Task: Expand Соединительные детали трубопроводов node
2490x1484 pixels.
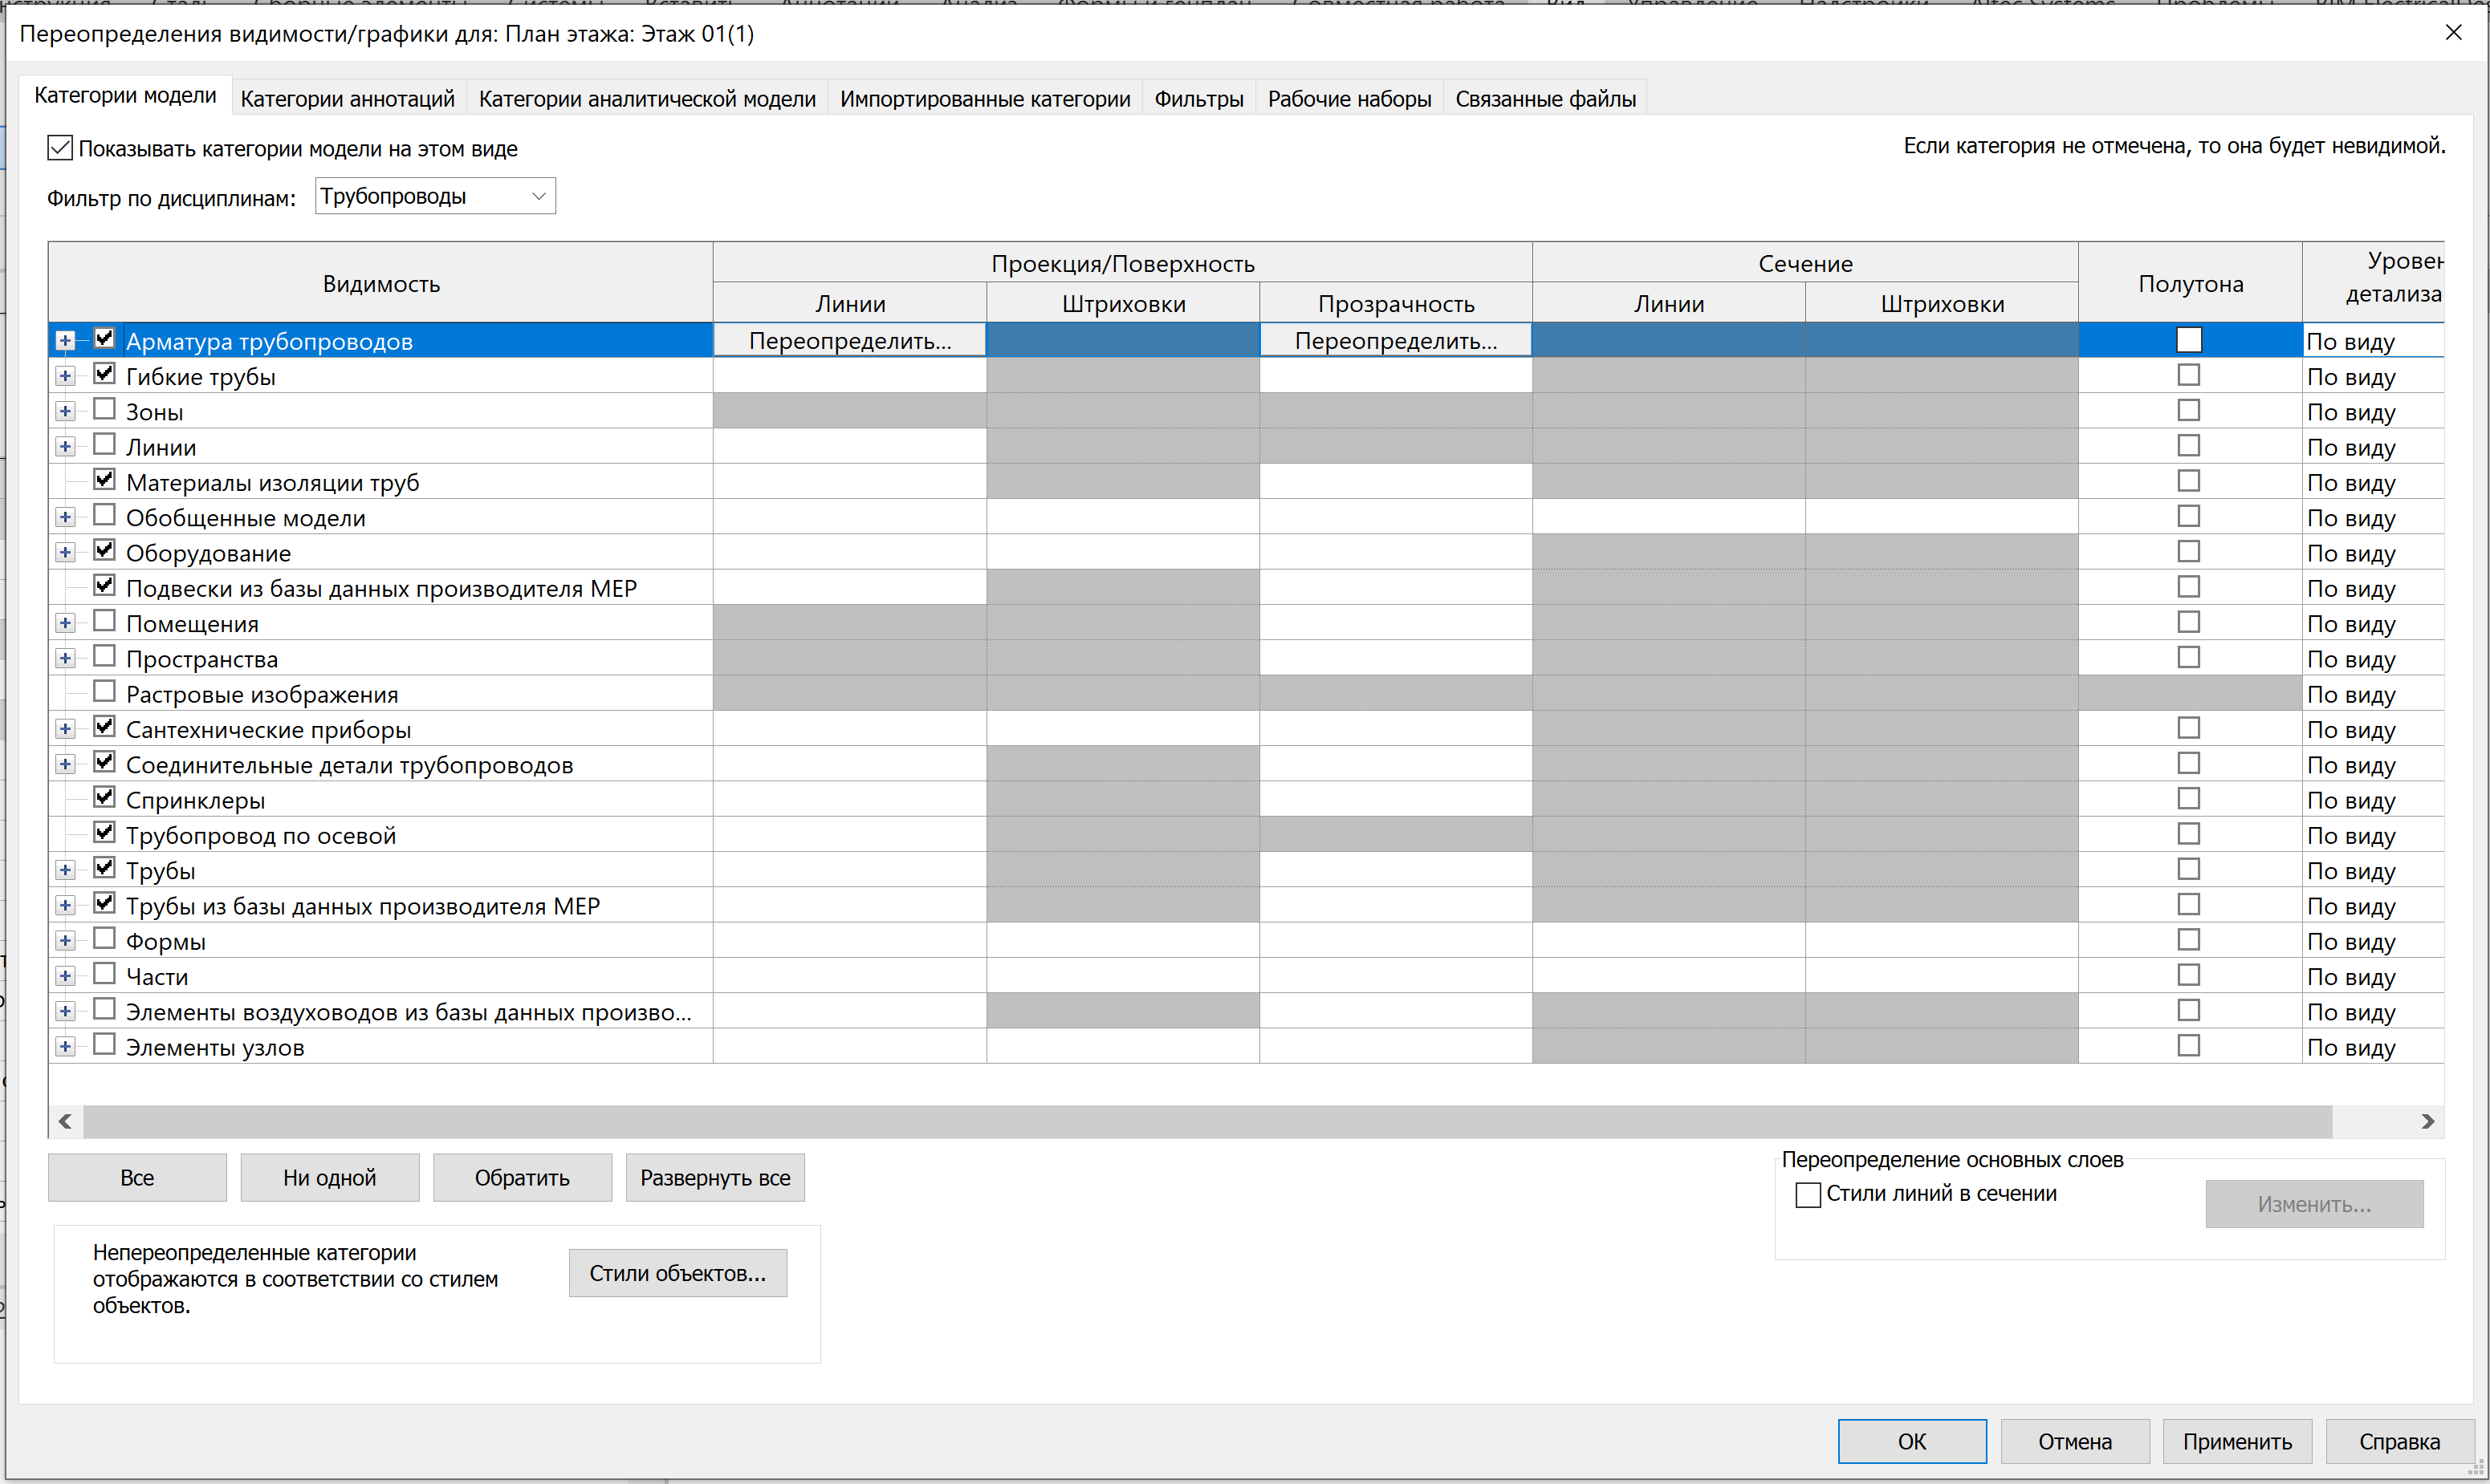Action: point(65,765)
